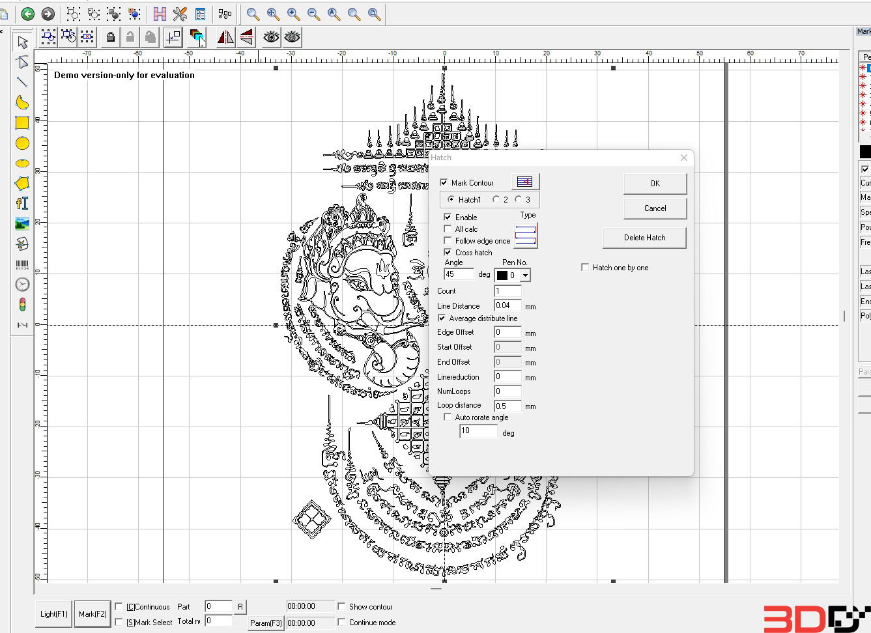Click the rectangle drawing tool
This screenshot has width=871, height=633.
tap(22, 122)
